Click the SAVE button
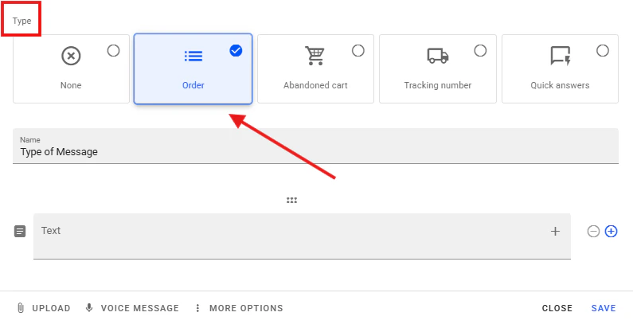 click(604, 308)
